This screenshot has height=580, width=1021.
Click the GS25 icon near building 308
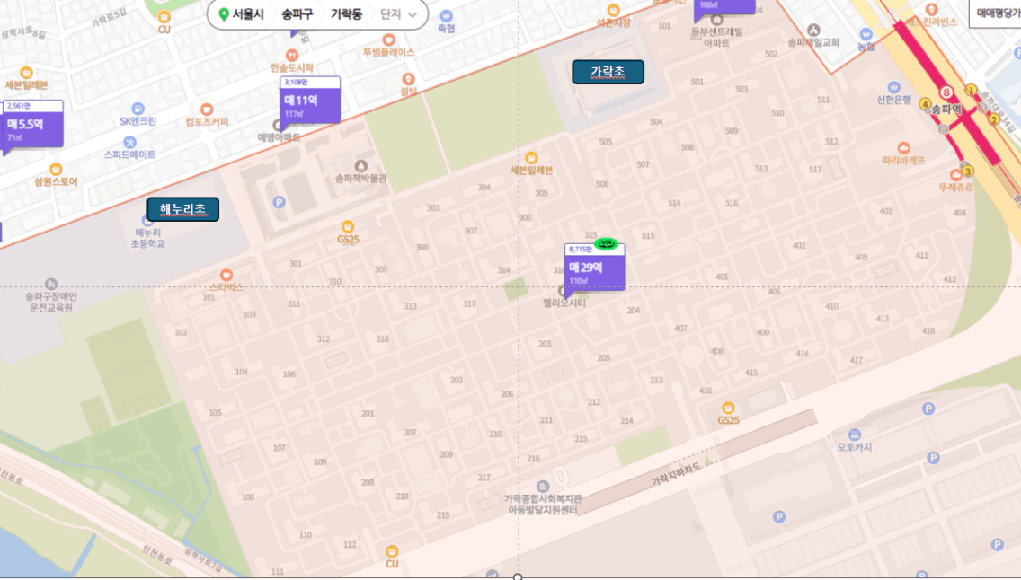(348, 226)
